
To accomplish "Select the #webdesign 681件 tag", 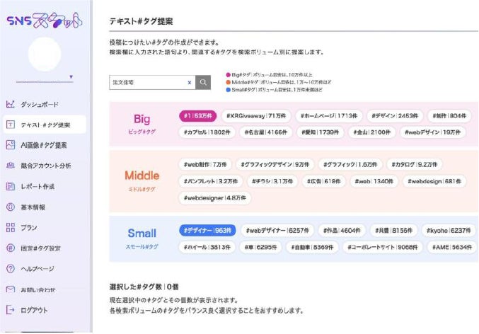I will click(x=434, y=181).
